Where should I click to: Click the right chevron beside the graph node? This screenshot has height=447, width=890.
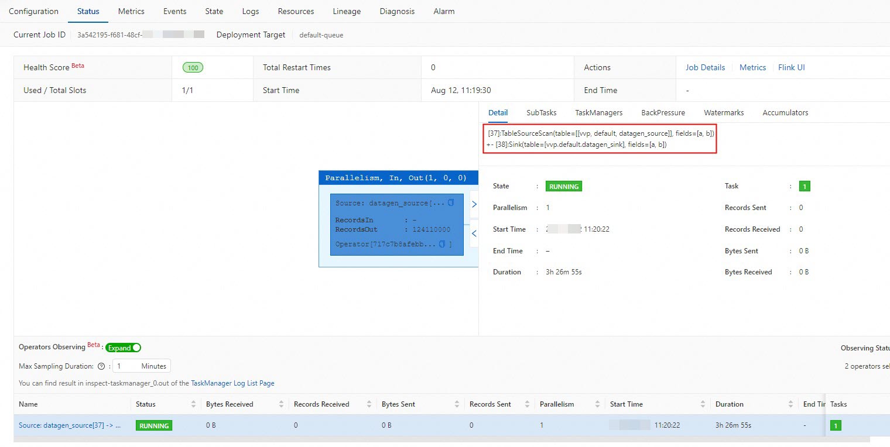[474, 204]
